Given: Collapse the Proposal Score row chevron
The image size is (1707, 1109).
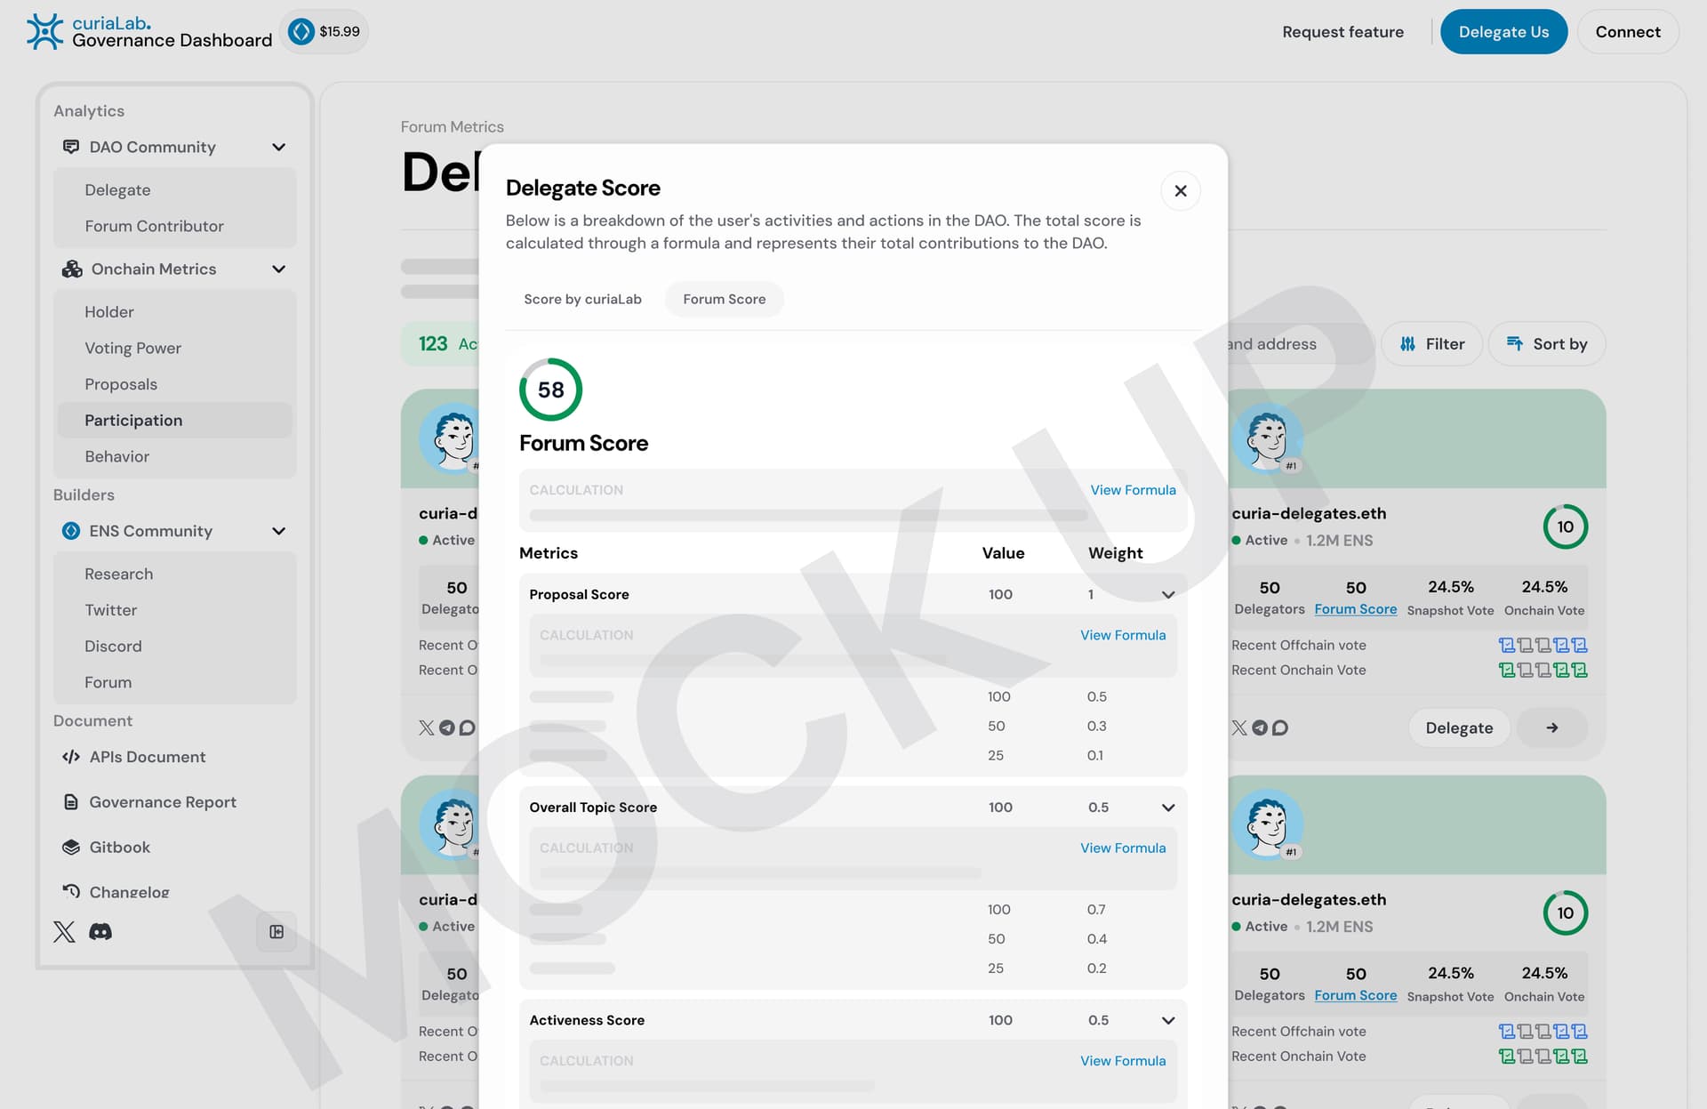Looking at the screenshot, I should [x=1168, y=594].
